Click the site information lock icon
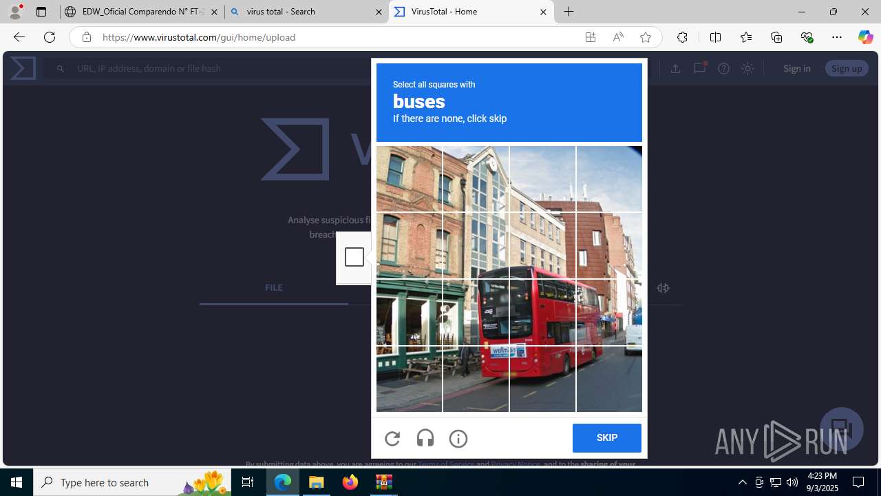 pos(86,37)
